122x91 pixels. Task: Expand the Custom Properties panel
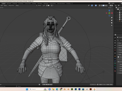120,73
